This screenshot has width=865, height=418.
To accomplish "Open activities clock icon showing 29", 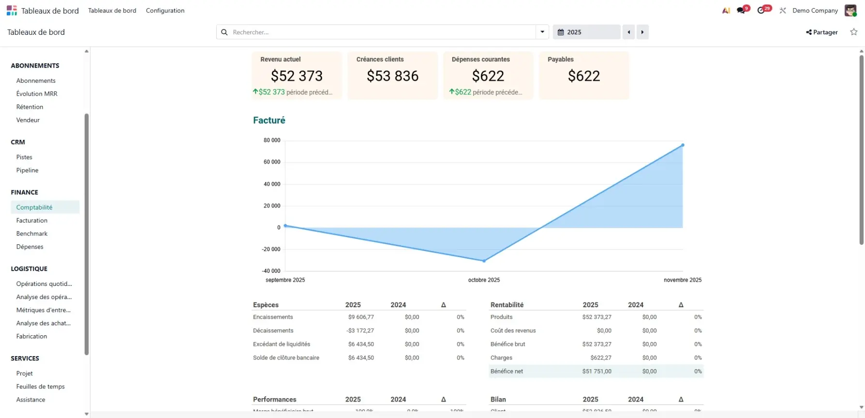I will pyautogui.click(x=762, y=10).
